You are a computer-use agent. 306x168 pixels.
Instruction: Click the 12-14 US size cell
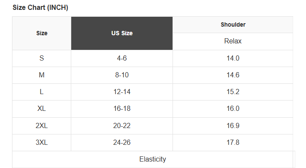click(122, 92)
